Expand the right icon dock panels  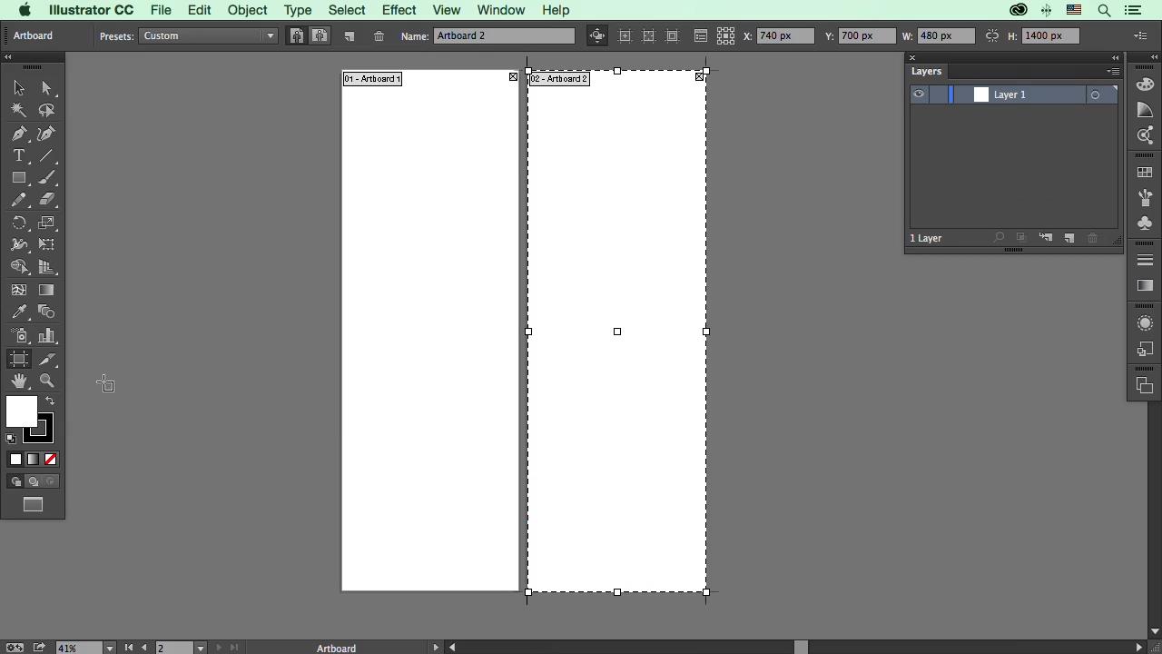[x=1154, y=57]
